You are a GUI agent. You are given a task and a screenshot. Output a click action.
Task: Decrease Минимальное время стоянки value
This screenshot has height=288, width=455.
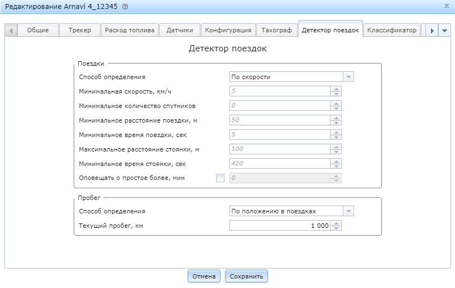[336, 166]
